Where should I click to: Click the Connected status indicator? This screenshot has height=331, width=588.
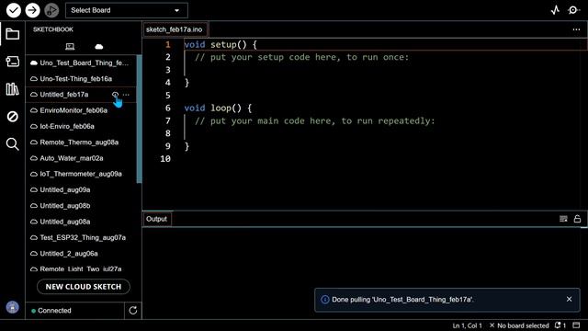click(x=51, y=311)
